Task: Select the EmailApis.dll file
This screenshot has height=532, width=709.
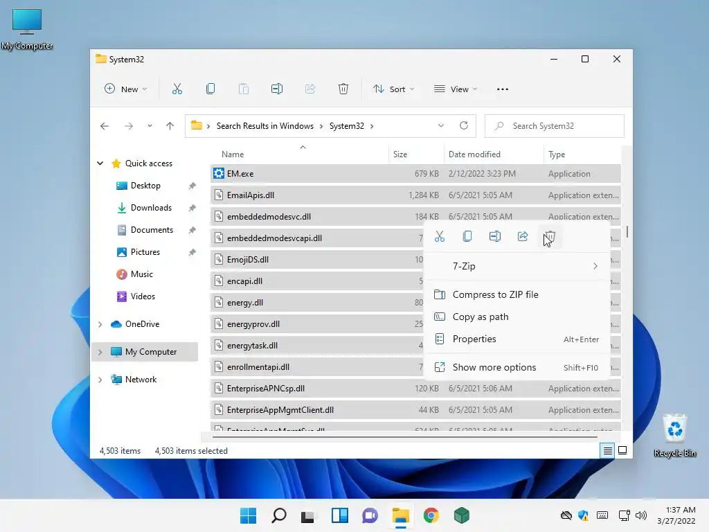Action: [x=415, y=195]
